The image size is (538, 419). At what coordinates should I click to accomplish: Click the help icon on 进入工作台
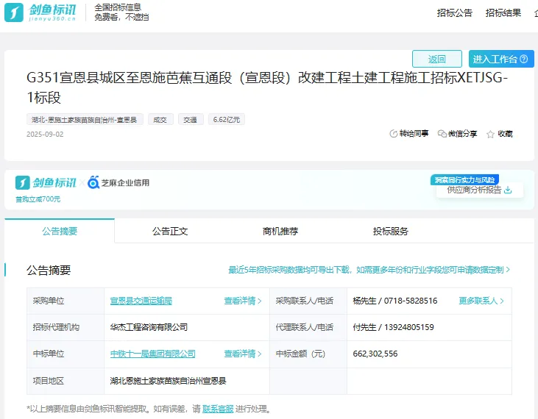coord(524,60)
